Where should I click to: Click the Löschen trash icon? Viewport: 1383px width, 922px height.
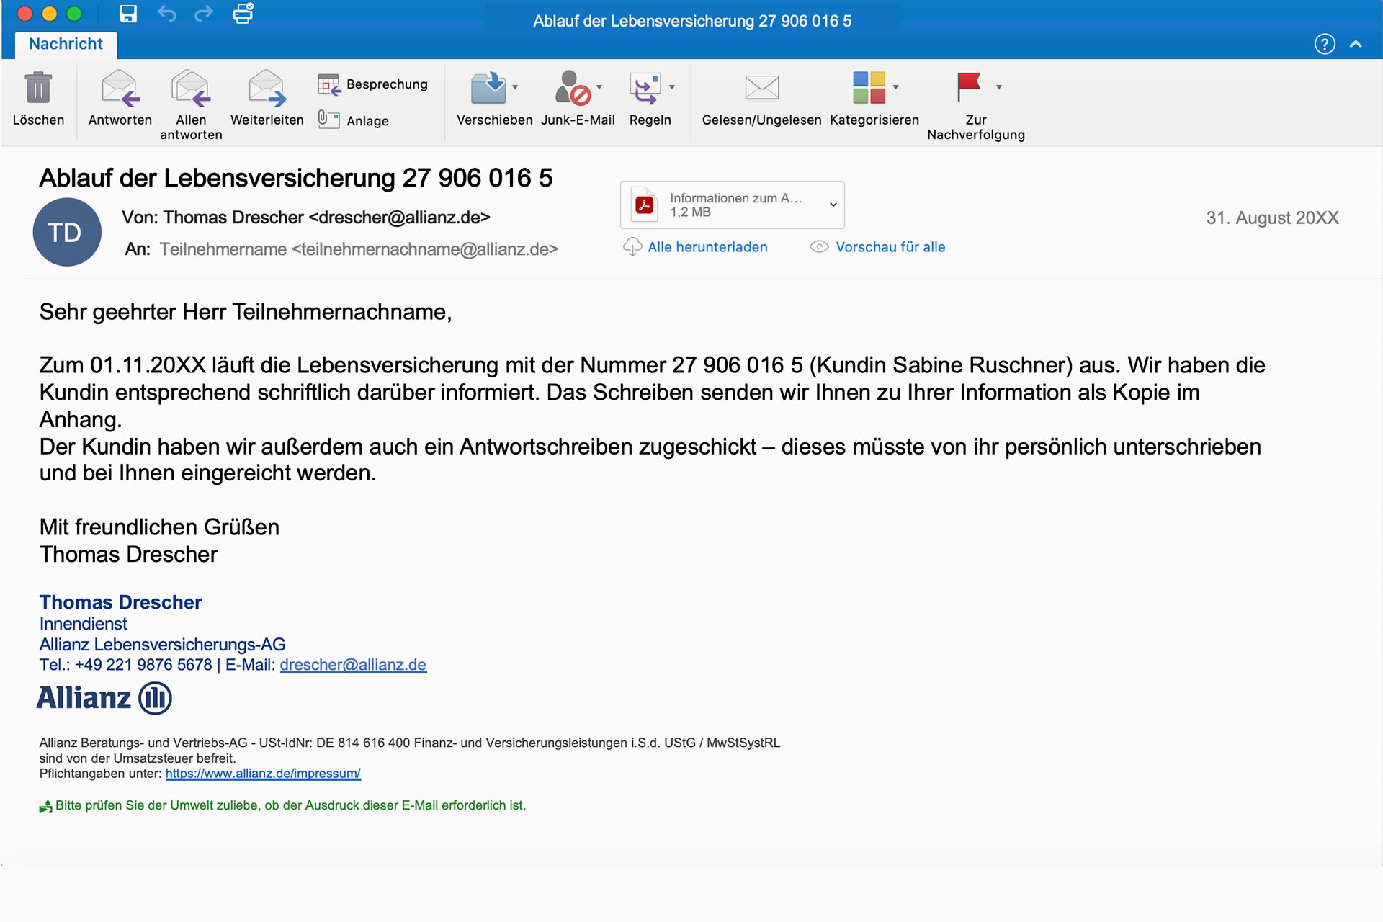(38, 89)
